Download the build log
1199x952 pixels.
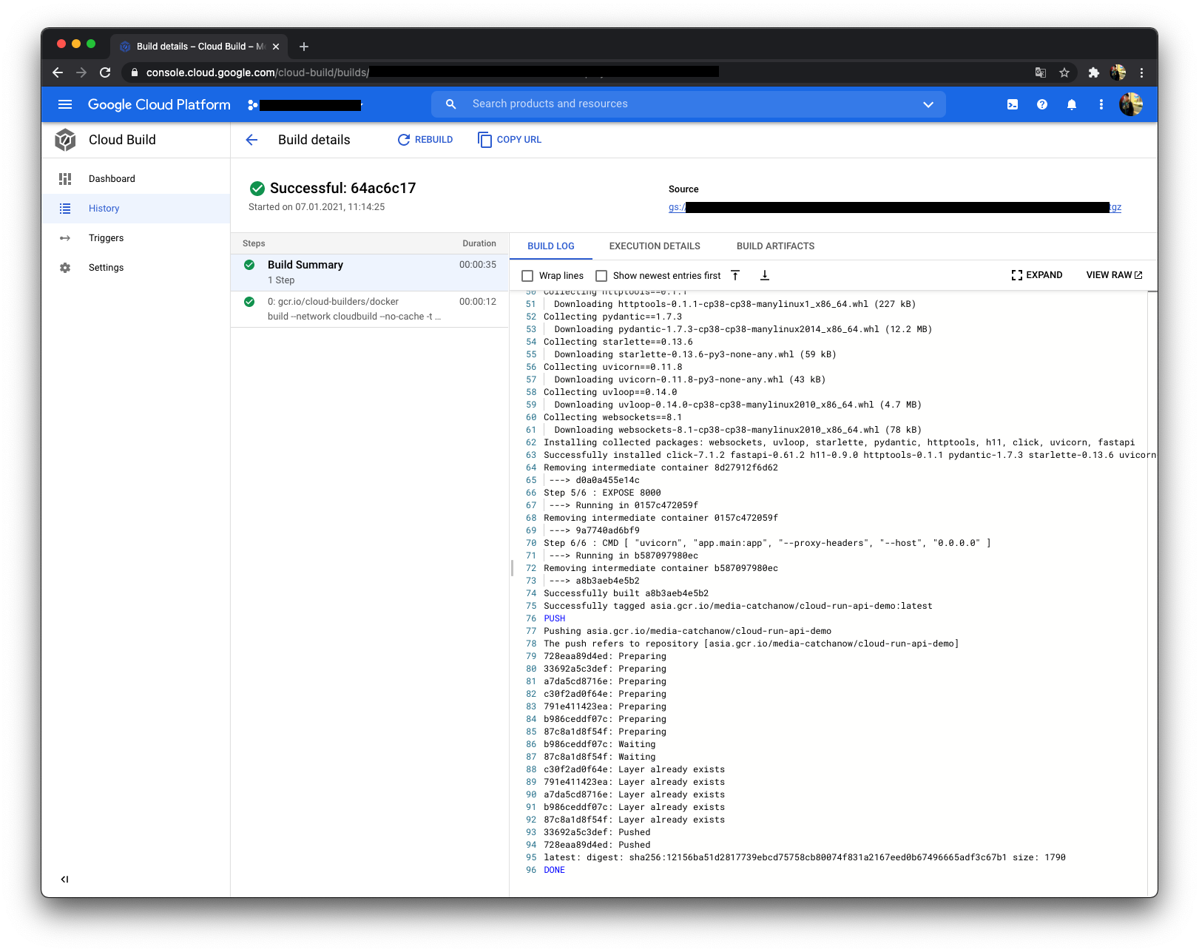click(765, 274)
